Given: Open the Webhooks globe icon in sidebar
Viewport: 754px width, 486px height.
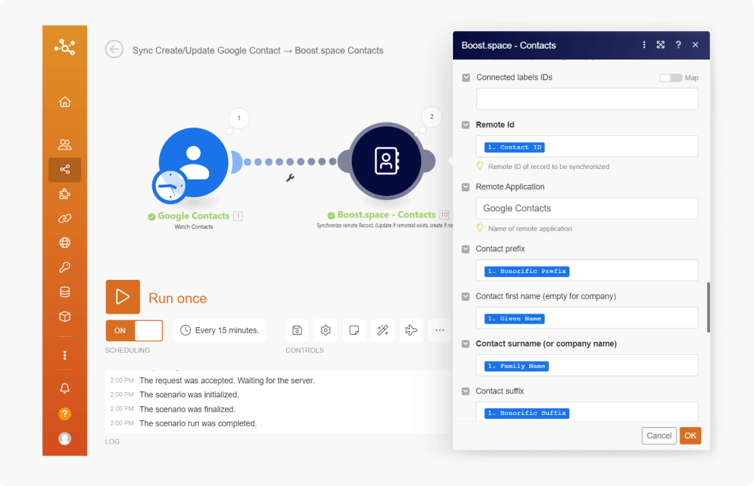Looking at the screenshot, I should tap(65, 243).
